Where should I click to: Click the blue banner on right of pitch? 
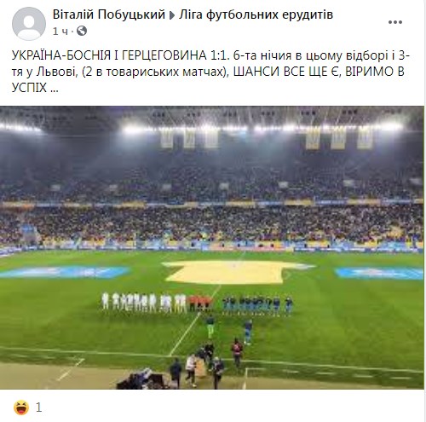click(x=379, y=273)
